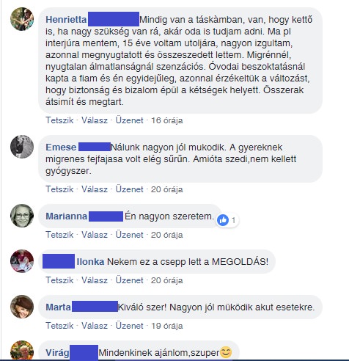349x361 pixels.
Task: Open Marianna's profile picture
Action: 22,216
